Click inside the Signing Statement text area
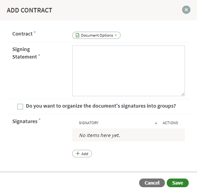This screenshot has height=194, width=197. coord(129,71)
